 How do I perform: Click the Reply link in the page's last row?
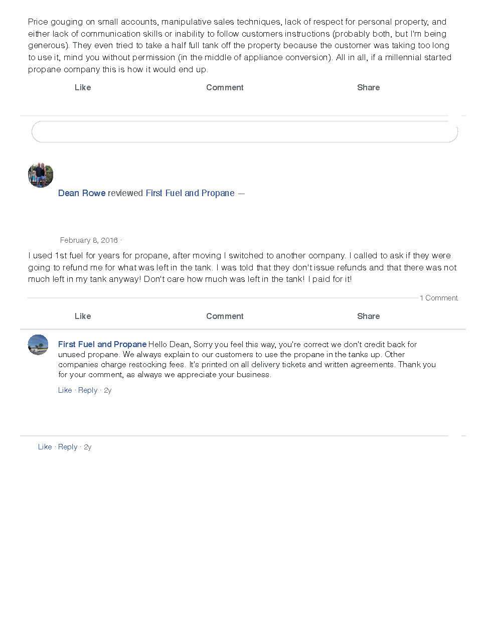[x=68, y=447]
